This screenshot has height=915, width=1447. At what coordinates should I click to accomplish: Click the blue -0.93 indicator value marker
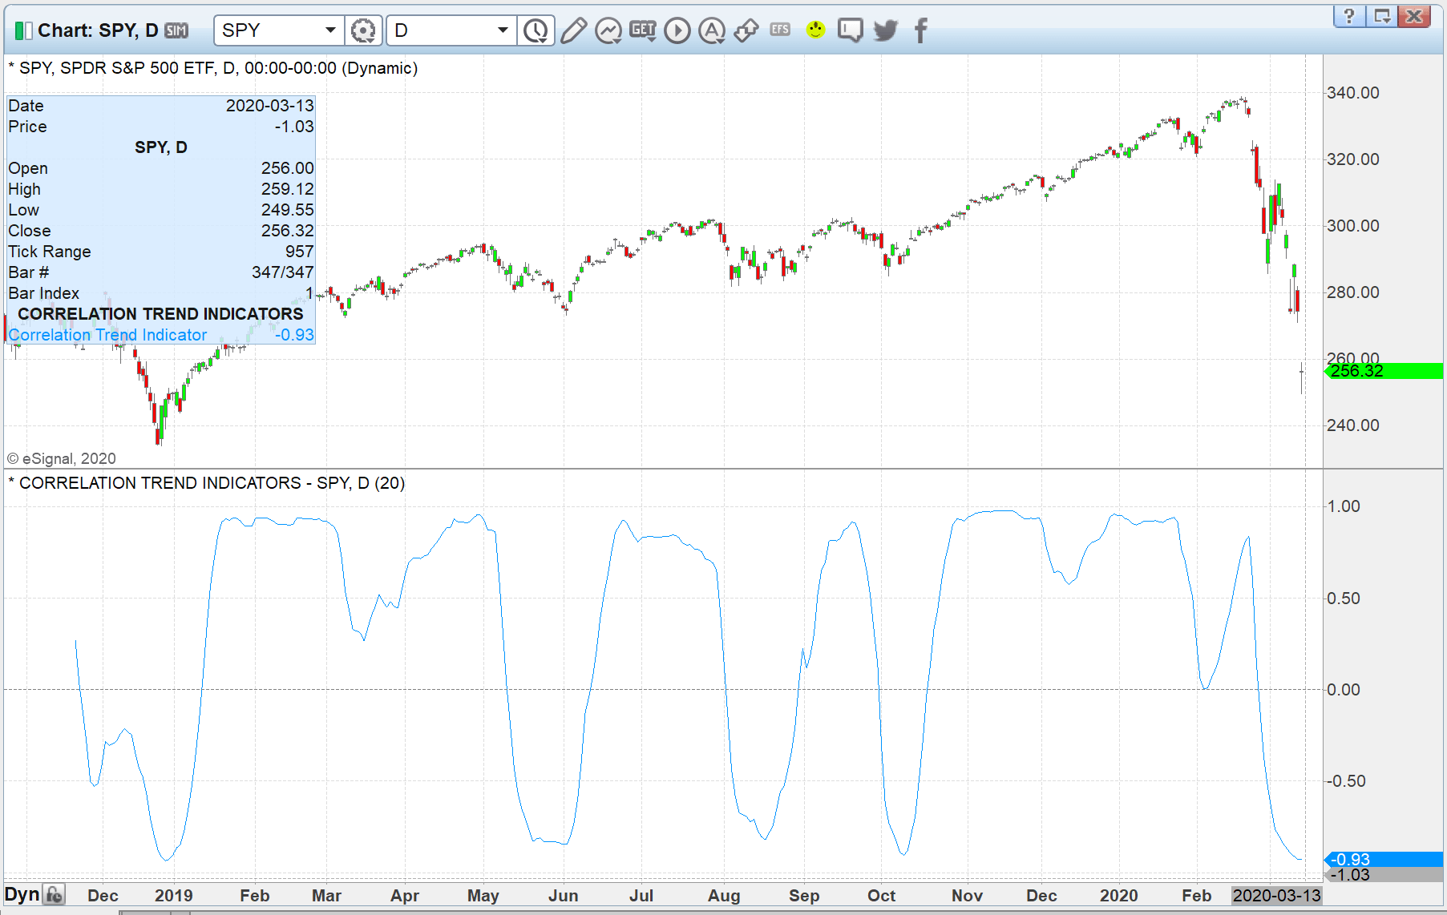[1384, 859]
